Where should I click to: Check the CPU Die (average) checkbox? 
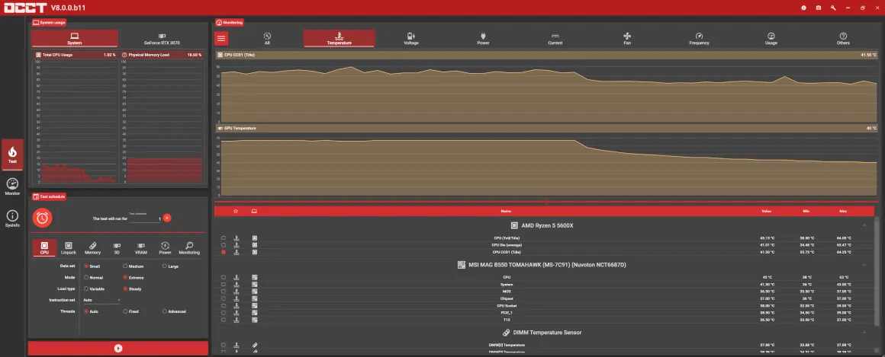point(224,245)
